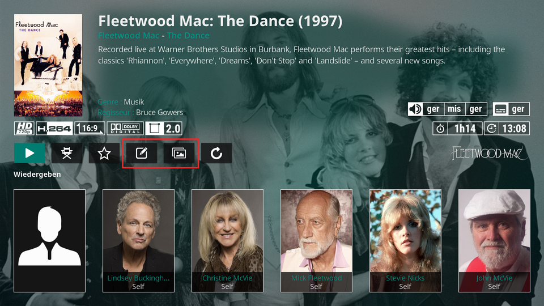Select the movie poster cover thumbnail
The width and height of the screenshot is (544, 306).
pyautogui.click(x=48, y=65)
